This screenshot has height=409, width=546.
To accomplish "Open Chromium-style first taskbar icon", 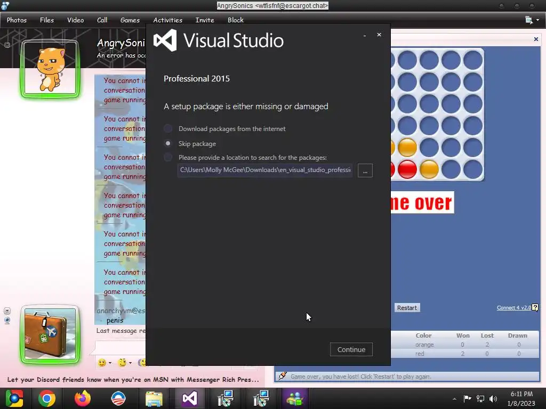I will (x=14, y=398).
